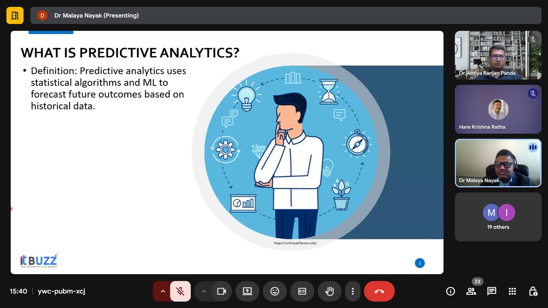
Task: Toggle the camera on or off
Action: tap(221, 291)
